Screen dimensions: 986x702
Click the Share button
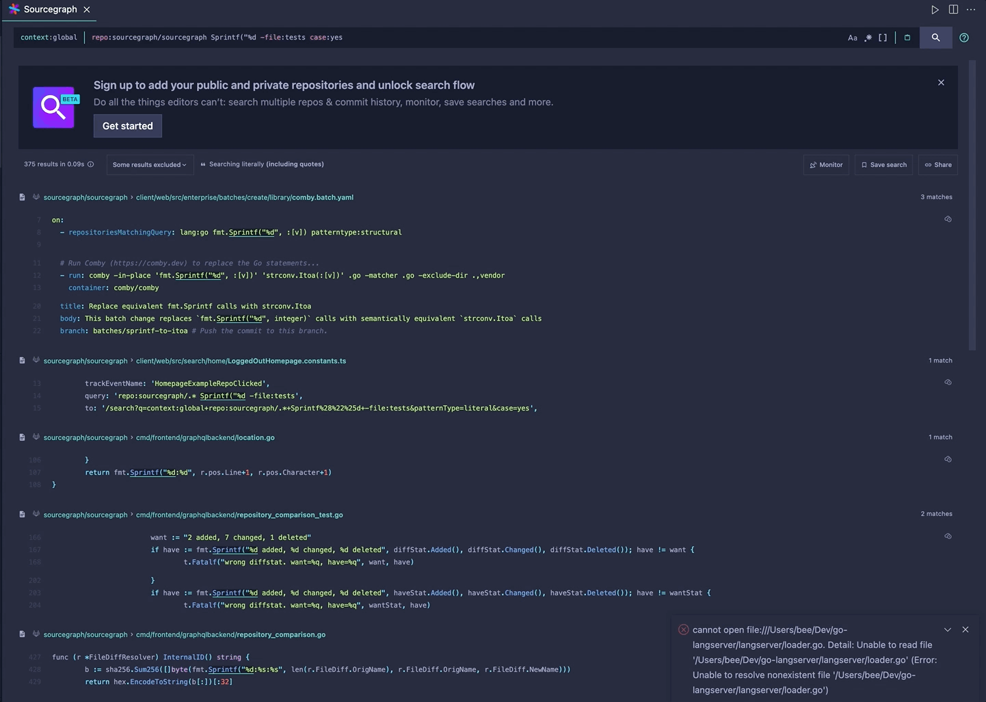tap(938, 165)
